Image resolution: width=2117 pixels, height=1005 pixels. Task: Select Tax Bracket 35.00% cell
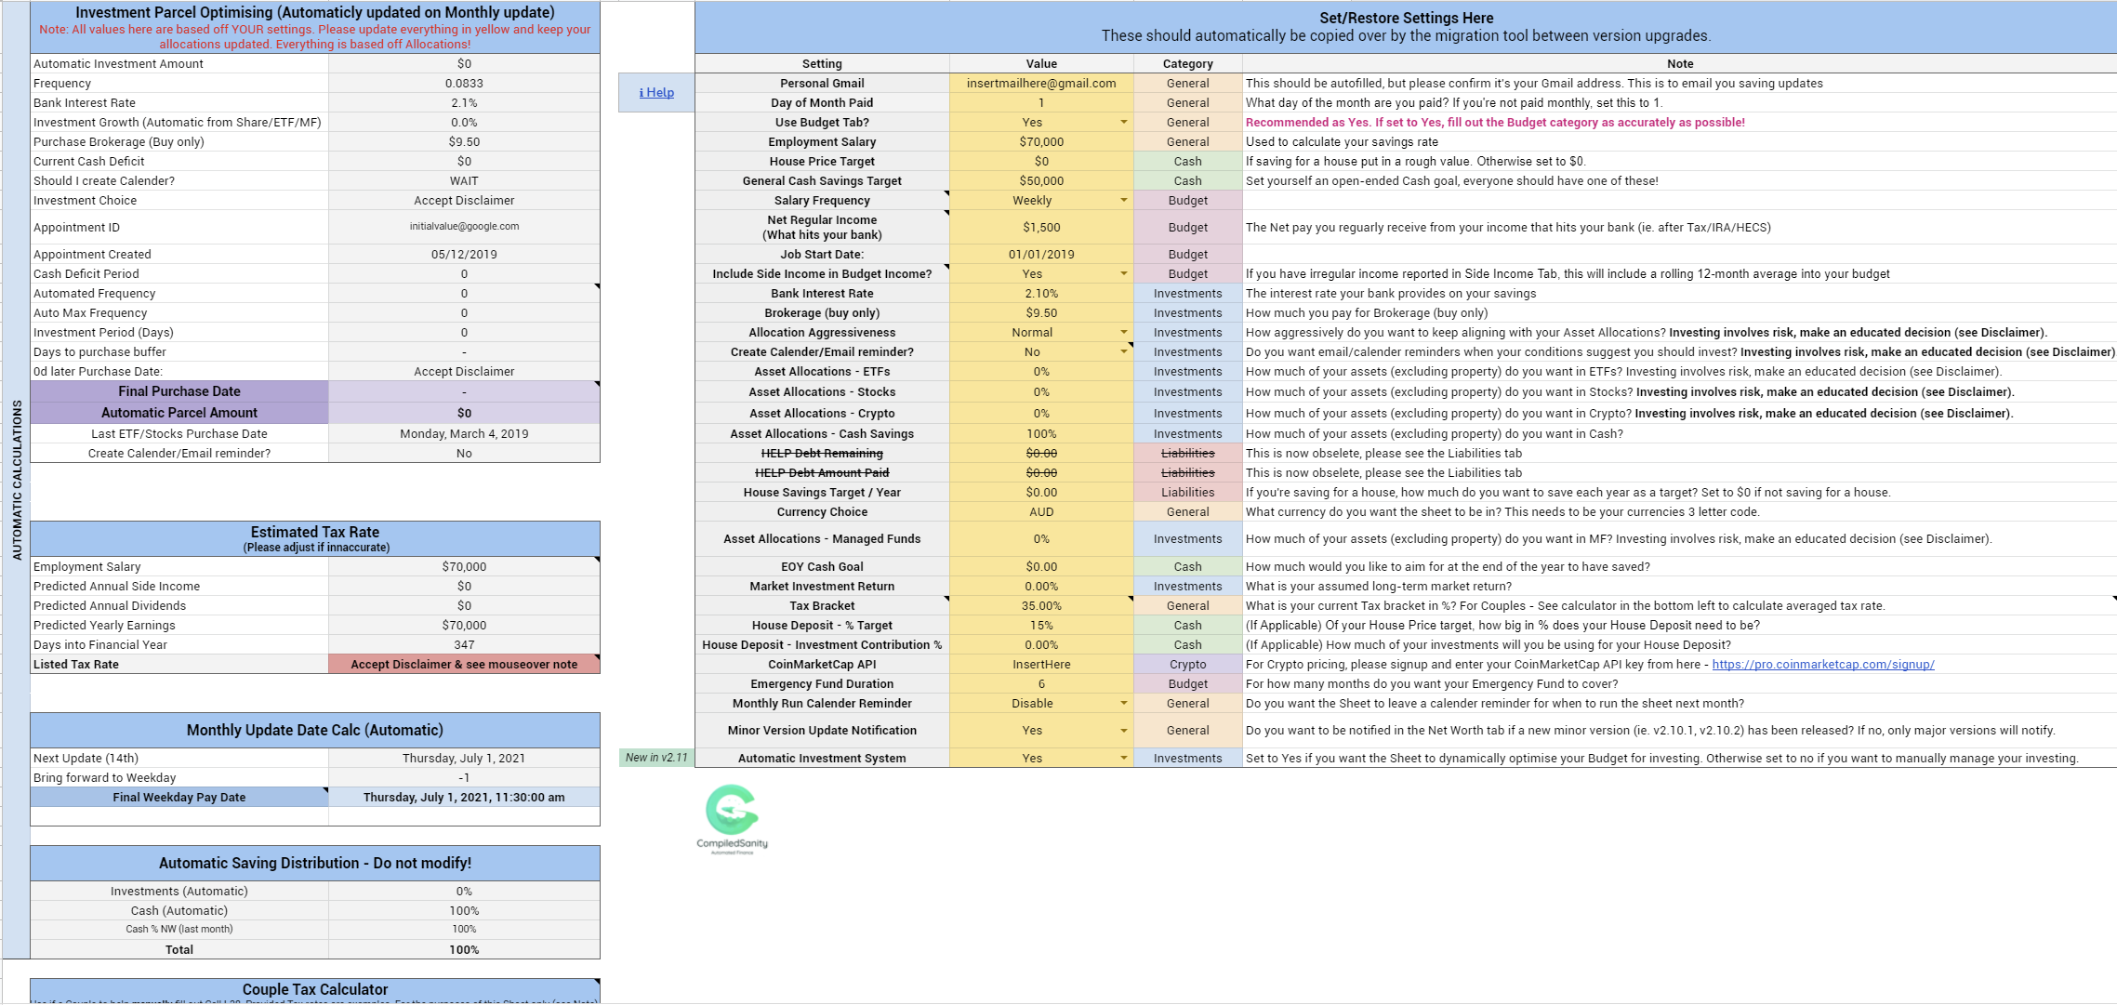pos(1041,605)
